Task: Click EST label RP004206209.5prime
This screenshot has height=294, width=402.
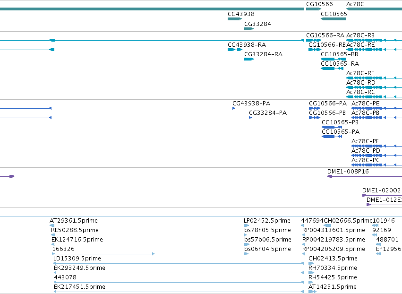Action: click(334, 249)
